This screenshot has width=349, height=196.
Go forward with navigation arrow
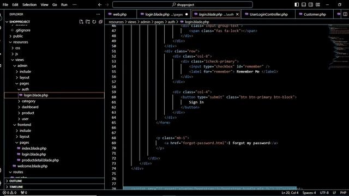click(107, 5)
